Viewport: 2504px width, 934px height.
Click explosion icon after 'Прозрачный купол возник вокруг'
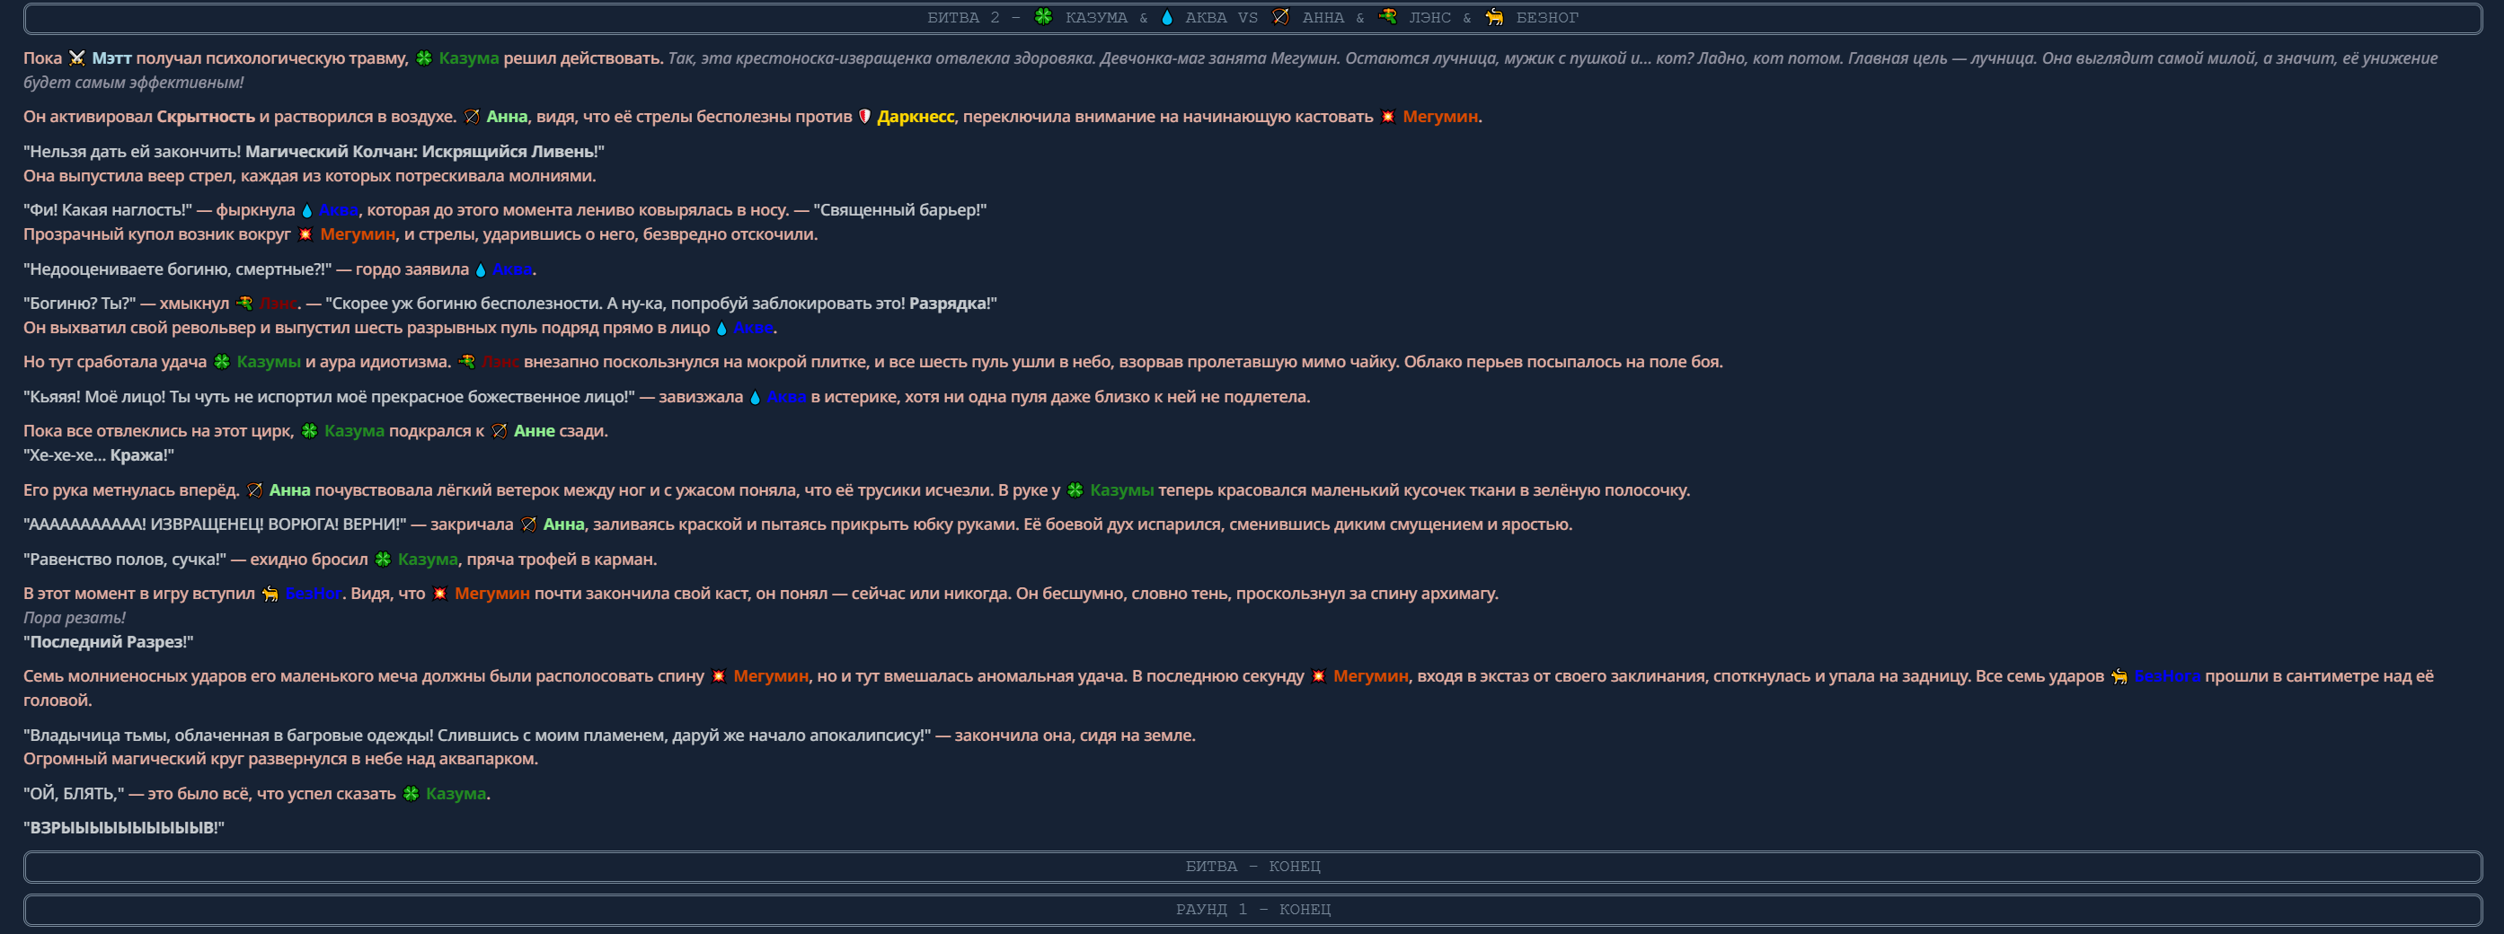(305, 234)
